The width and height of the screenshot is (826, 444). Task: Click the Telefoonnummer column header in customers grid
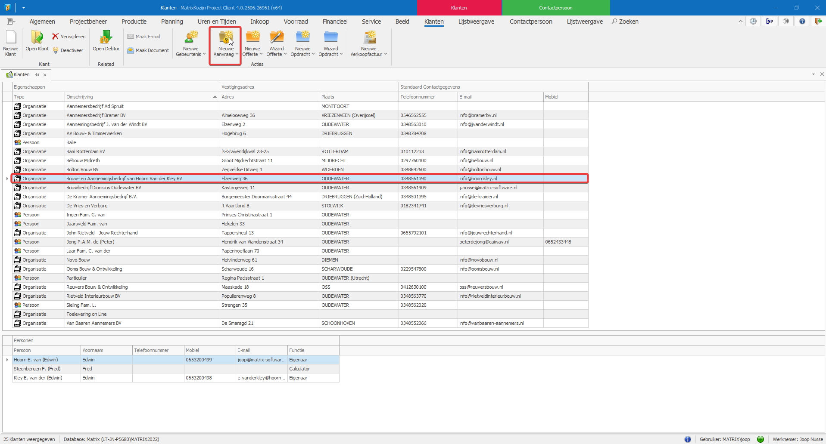[x=428, y=97]
